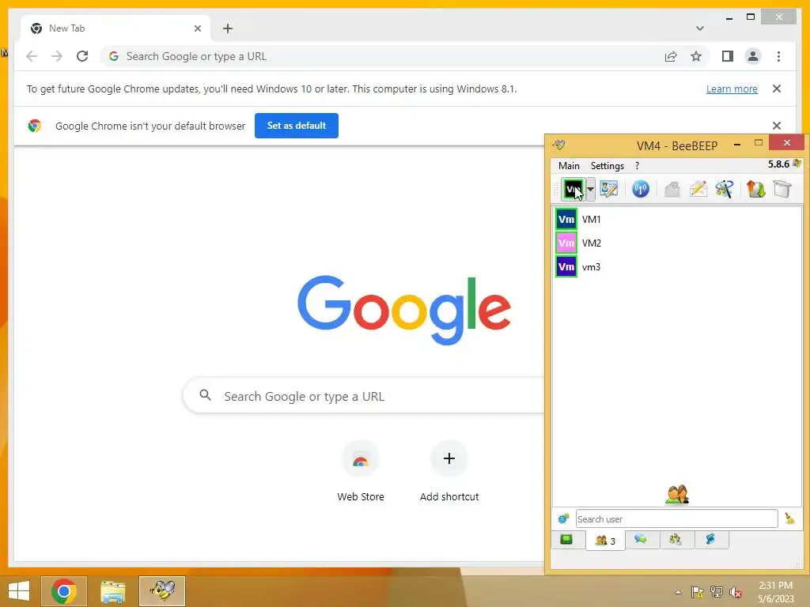Expand the Chrome tab search chevron
Viewport: 810px width, 607px height.
pyautogui.click(x=699, y=28)
